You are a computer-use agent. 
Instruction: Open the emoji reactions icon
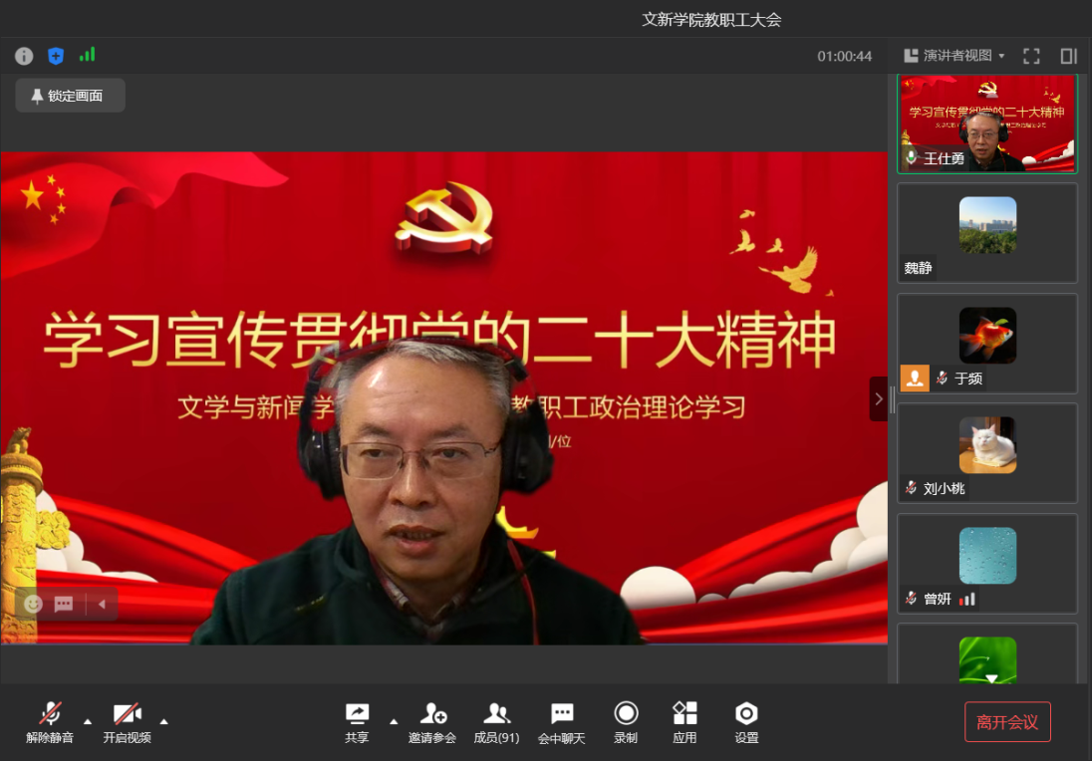pos(34,604)
